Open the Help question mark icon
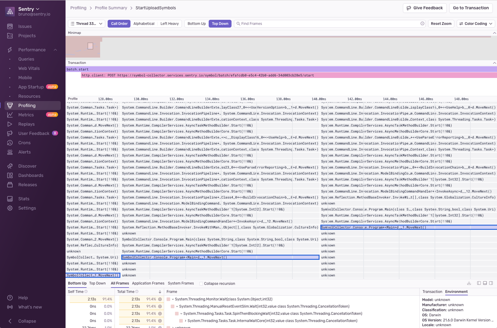Screen dimensions: 497x328 click(x=10, y=298)
